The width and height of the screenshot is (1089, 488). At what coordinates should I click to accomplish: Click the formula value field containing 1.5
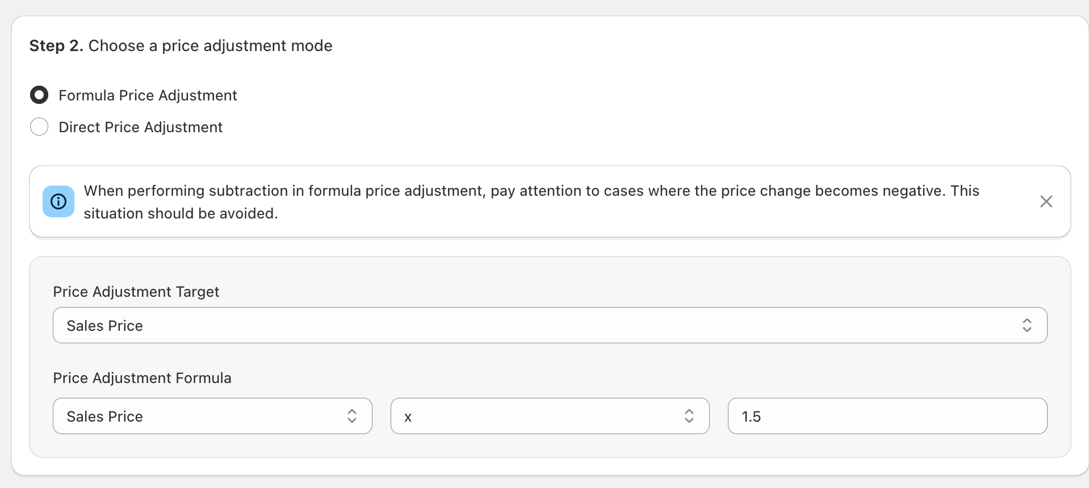click(x=887, y=416)
